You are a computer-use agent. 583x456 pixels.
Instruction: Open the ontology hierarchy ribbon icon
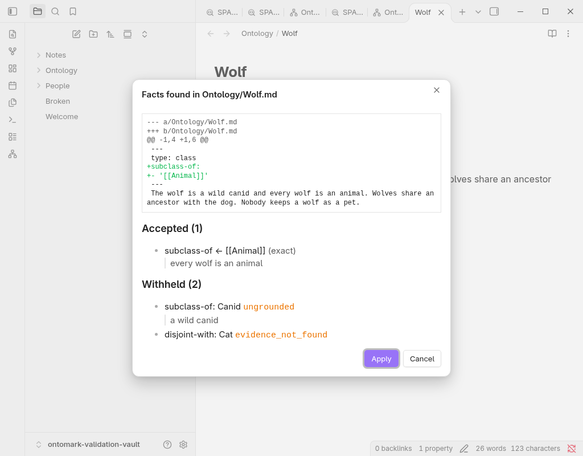pos(13,154)
